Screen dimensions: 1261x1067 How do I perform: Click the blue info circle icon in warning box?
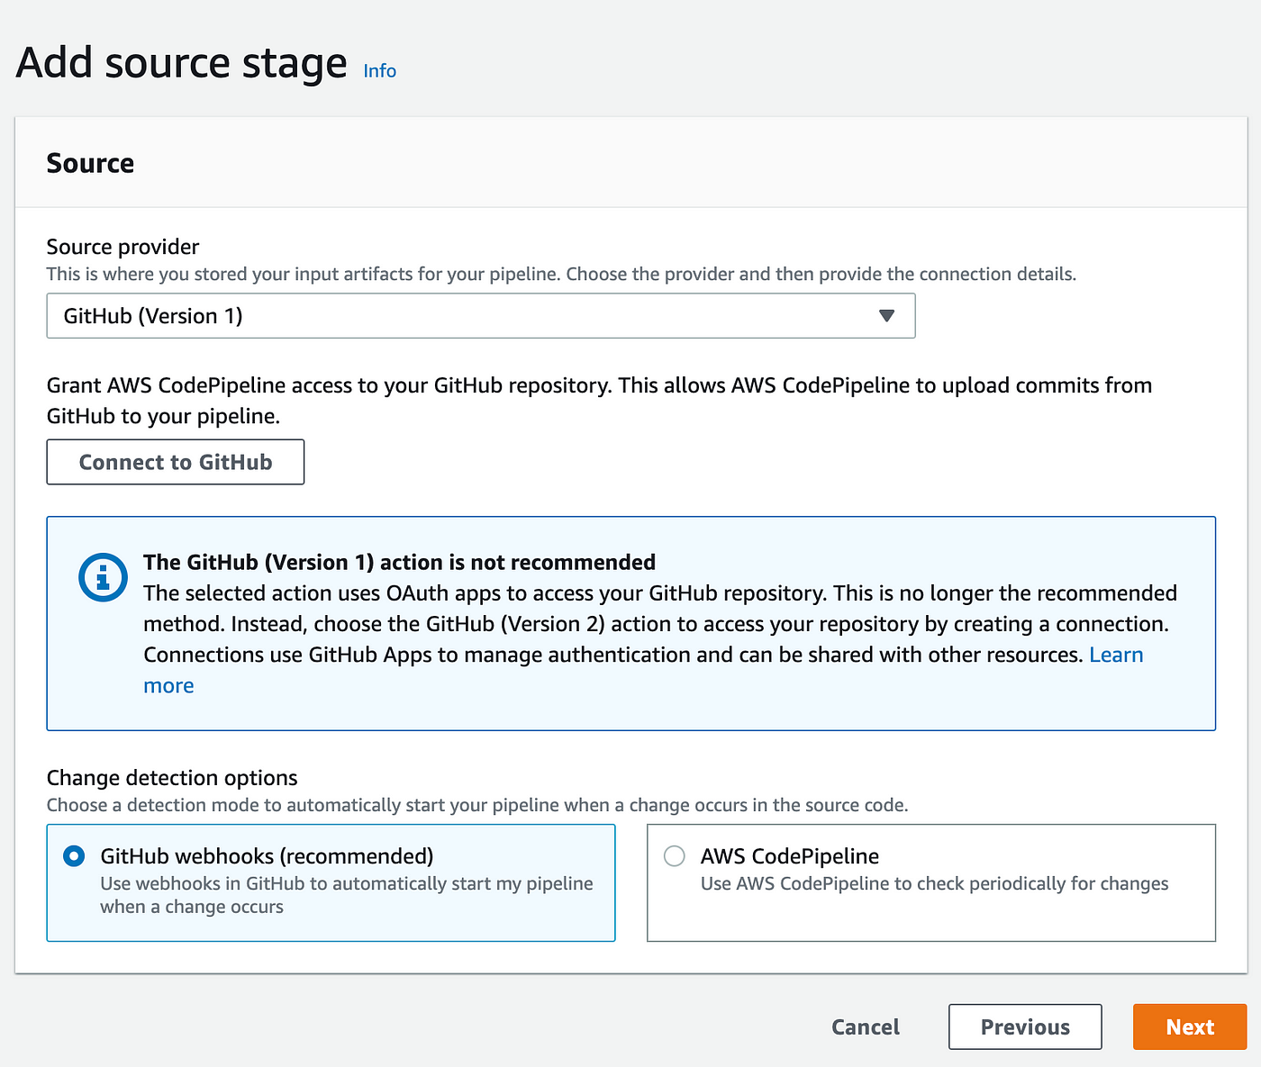coord(104,577)
